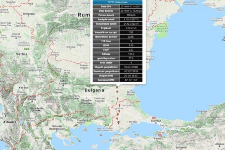Click the Identyfikator sprzętu label
Image resolution: width=225 pixels, height=150 pixels.
pos(106,33)
